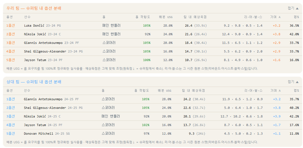Click stat line 9.2 · 9.8 · 0.5 · 1.4
The image size is (303, 148).
[243, 26]
